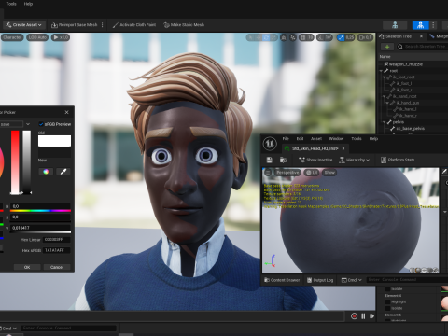Collapse the ik_hand_gun bone node

(387, 103)
